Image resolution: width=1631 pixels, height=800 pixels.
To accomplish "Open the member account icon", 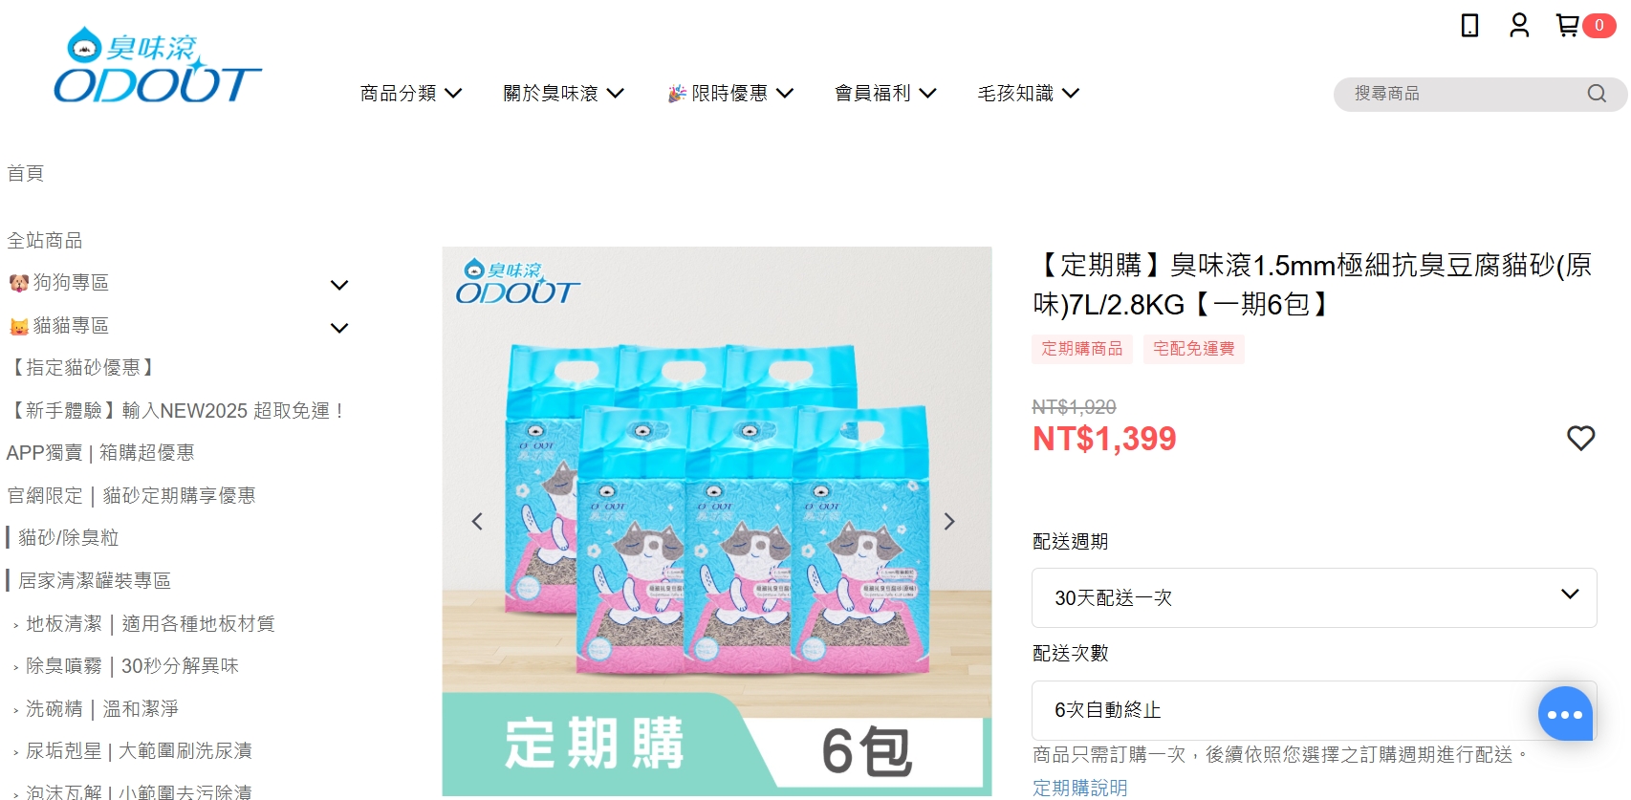I will 1519,25.
